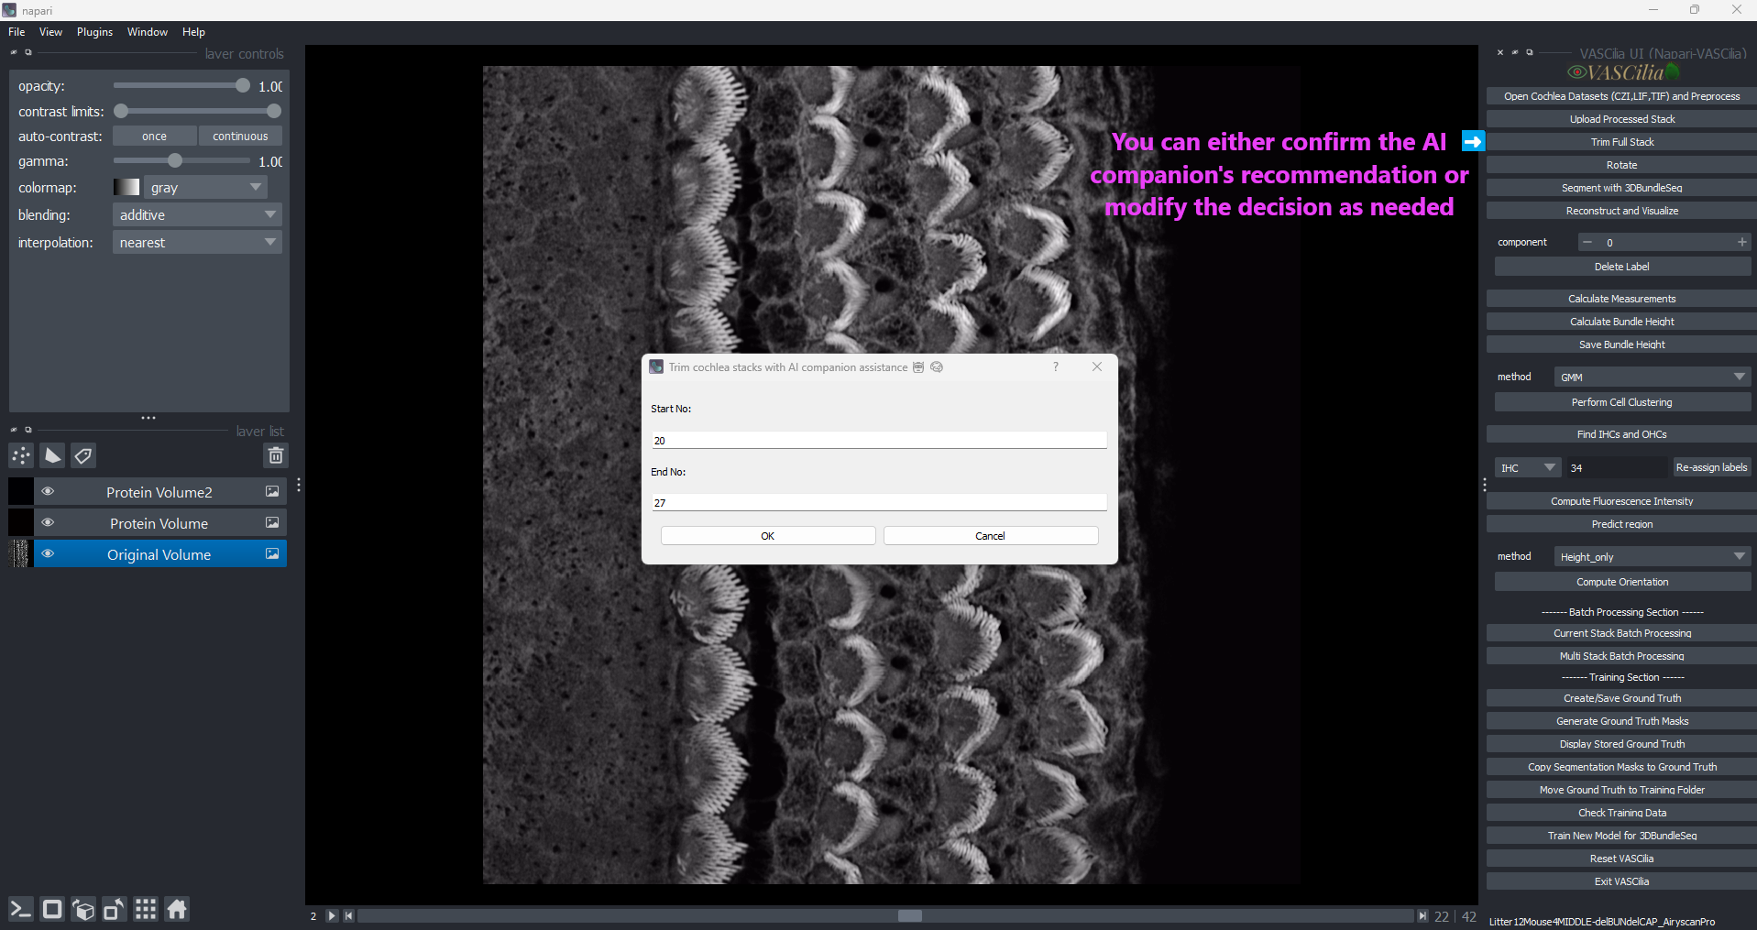Image resolution: width=1757 pixels, height=930 pixels.
Task: Click the opacity slider handle
Action: coord(242,85)
